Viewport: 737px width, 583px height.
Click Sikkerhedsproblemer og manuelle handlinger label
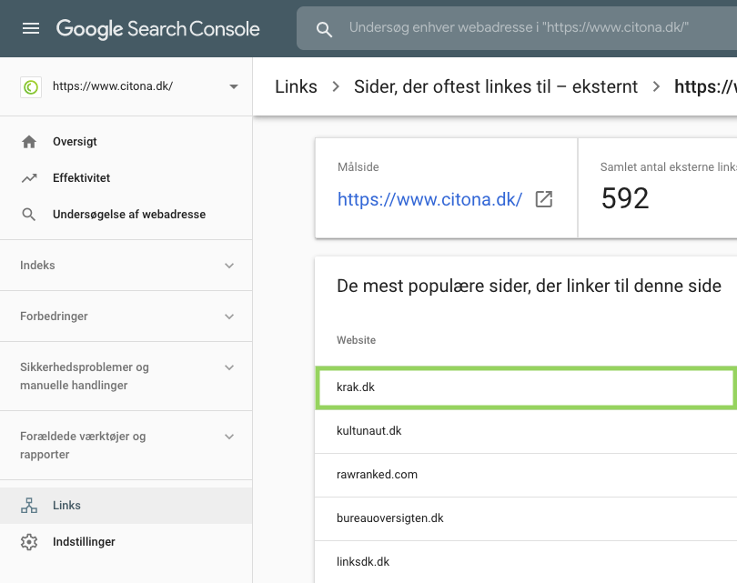85,377
